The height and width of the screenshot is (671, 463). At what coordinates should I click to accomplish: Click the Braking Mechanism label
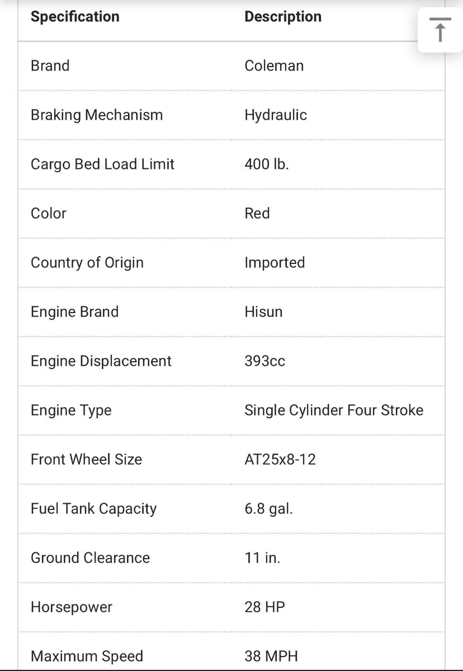[97, 115]
